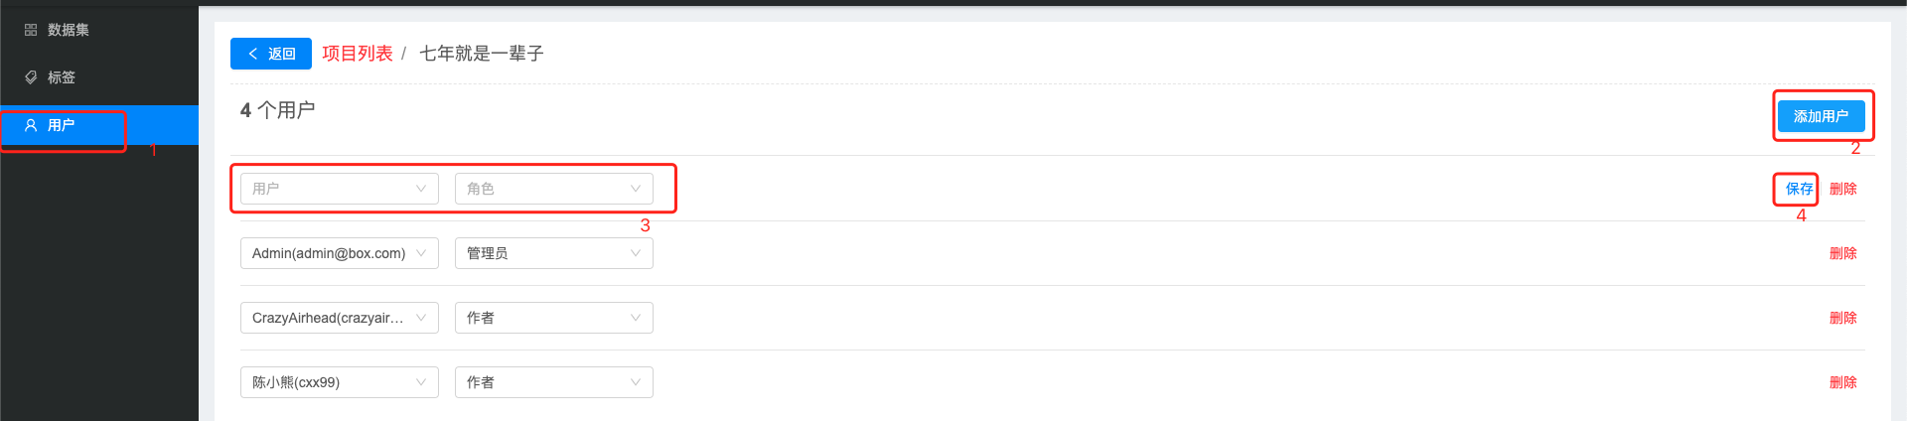Click the 添加用户 button
Viewport: 1907px width, 421px height.
1821,116
